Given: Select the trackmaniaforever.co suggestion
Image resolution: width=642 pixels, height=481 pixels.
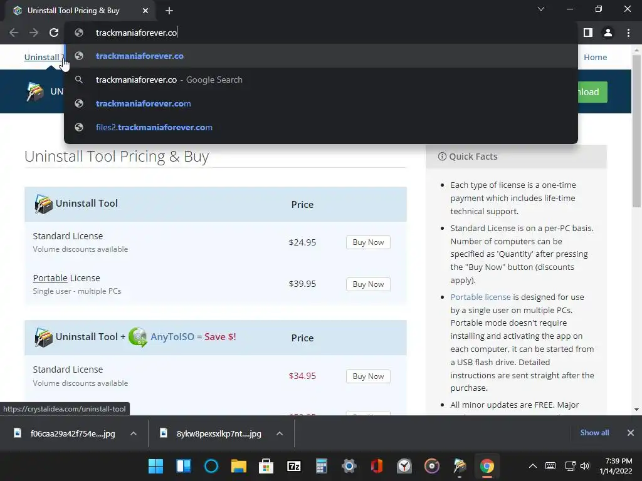Looking at the screenshot, I should click(321, 56).
